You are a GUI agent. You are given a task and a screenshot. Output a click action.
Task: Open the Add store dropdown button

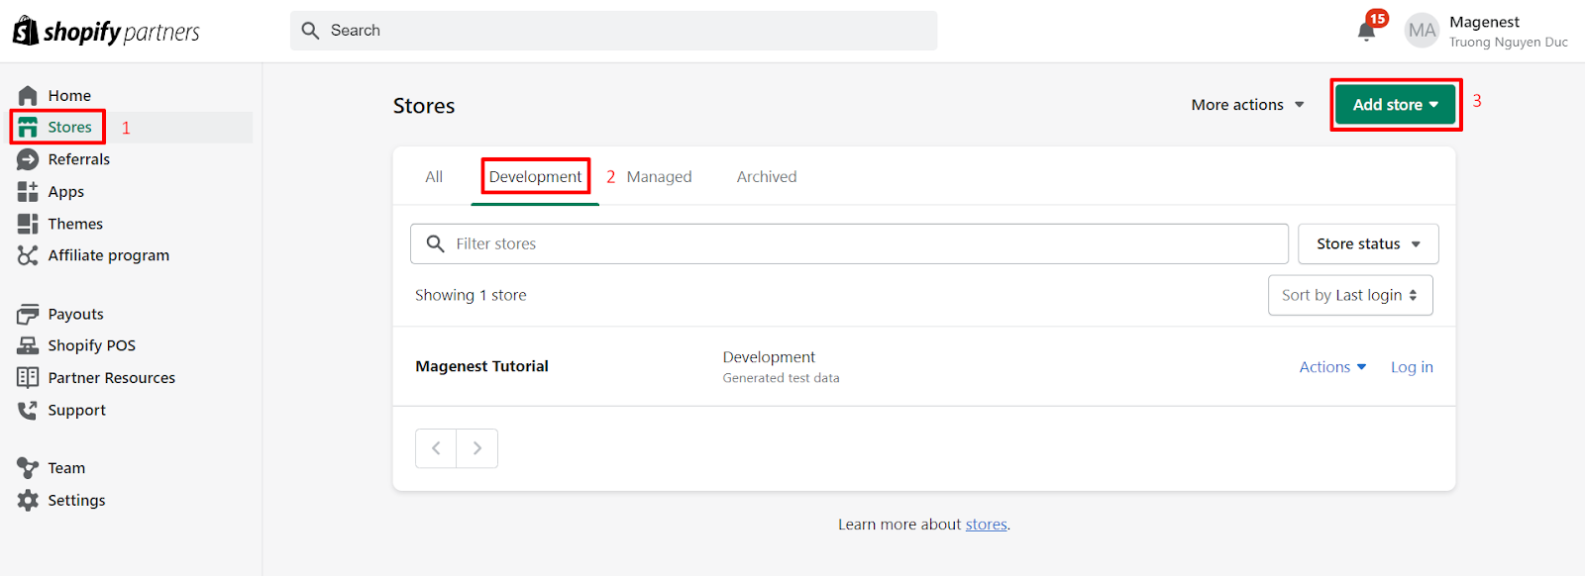point(1396,105)
